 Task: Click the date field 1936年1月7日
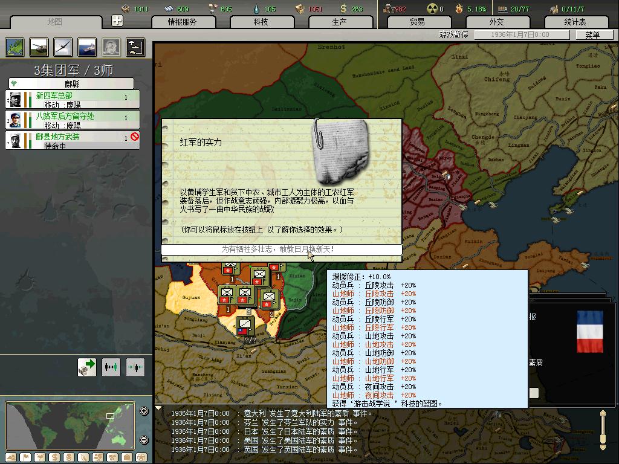click(522, 34)
